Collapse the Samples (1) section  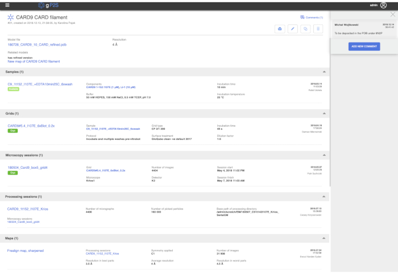(x=324, y=72)
